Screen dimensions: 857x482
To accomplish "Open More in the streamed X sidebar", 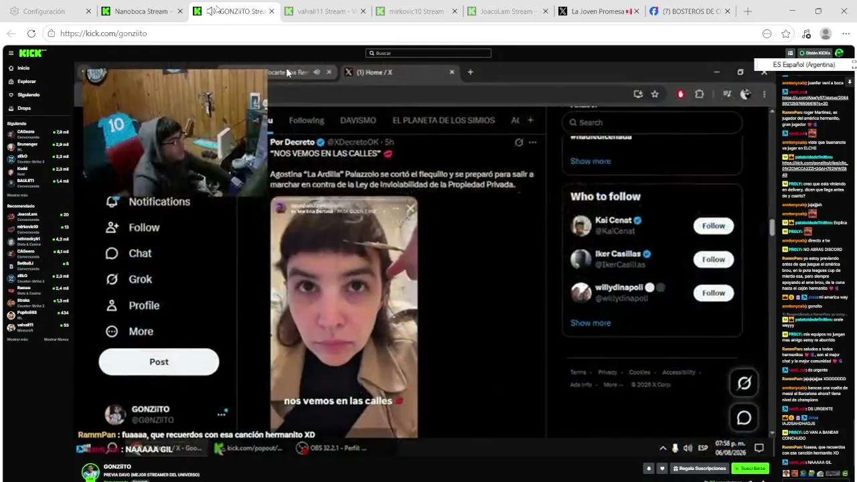I will (x=130, y=331).
